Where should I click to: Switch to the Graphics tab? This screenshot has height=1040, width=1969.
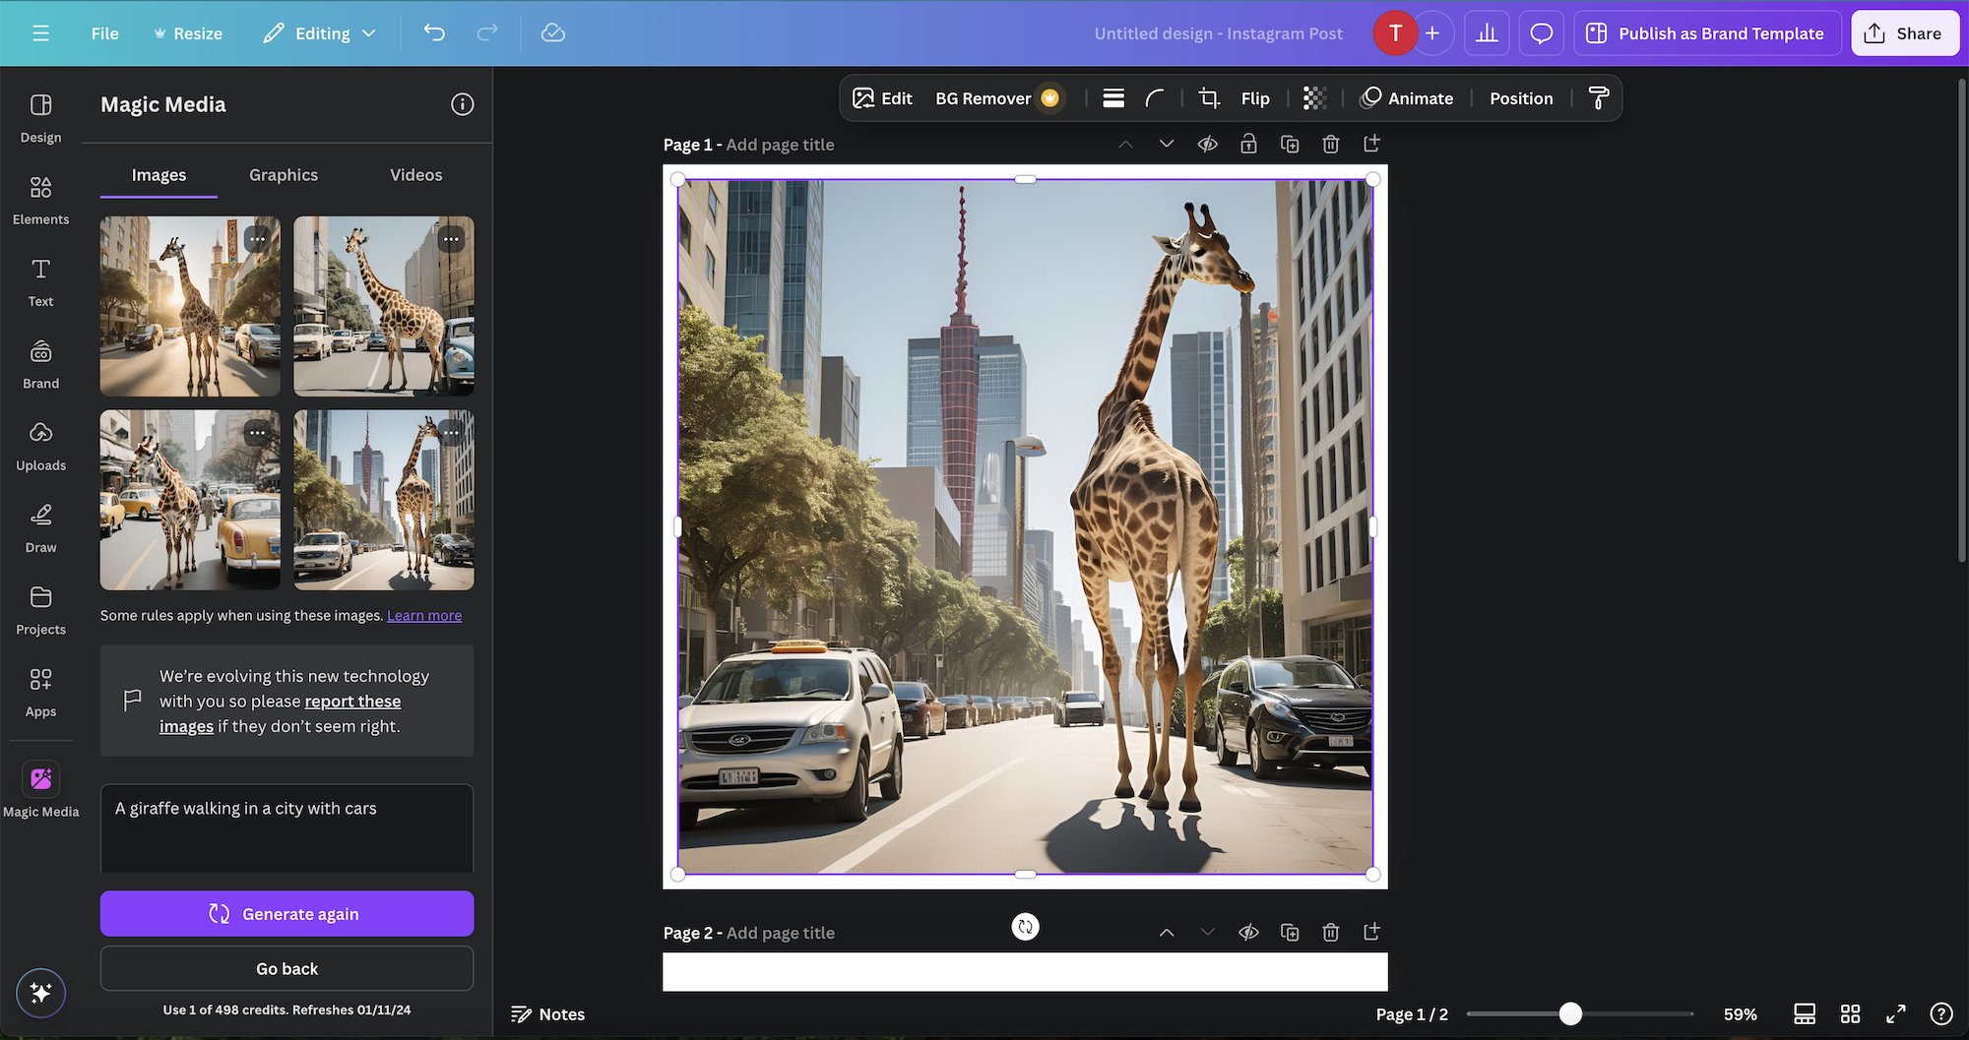tap(283, 174)
